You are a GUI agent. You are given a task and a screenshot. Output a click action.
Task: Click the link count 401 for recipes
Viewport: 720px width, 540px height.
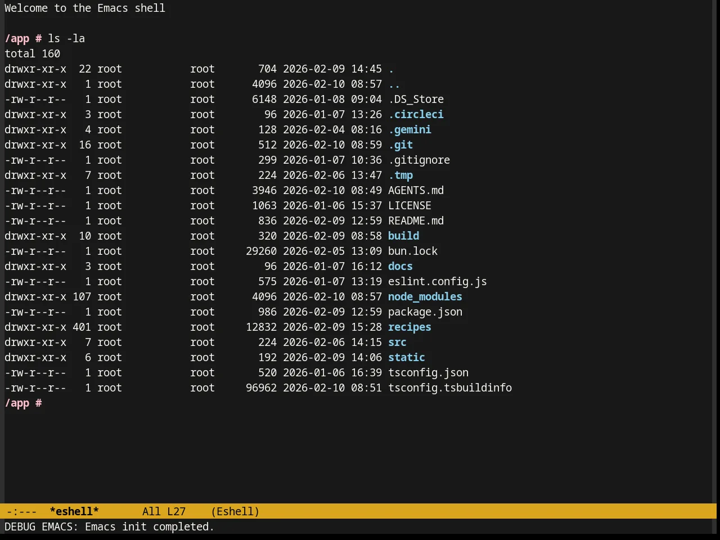(x=82, y=327)
